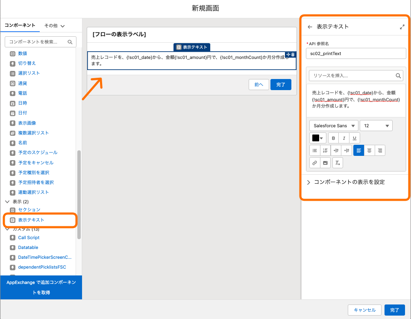The height and width of the screenshot is (319, 411).
Task: Click the [フローの表示ラベル] header
Action: click(119, 34)
